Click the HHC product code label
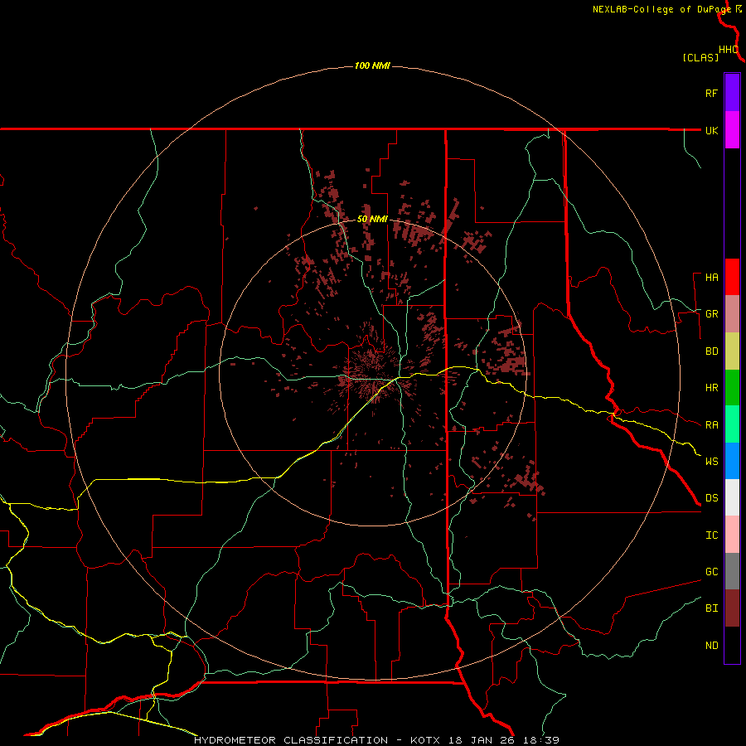 tap(729, 50)
